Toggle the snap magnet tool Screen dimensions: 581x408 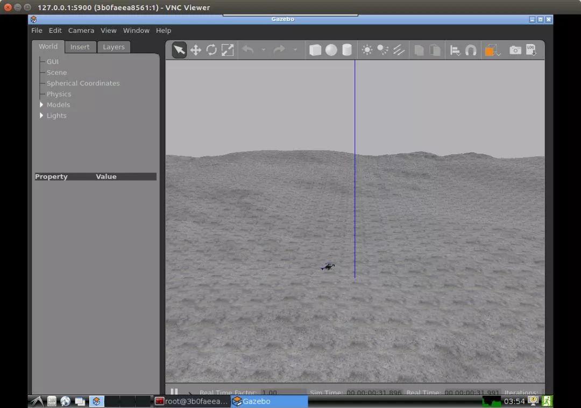tap(471, 51)
